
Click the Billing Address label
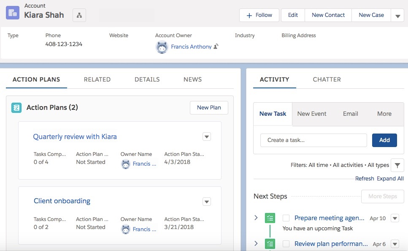point(298,35)
